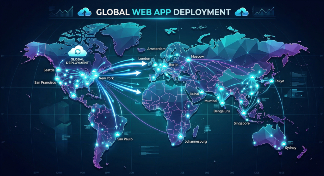Screen dimensions: 324x176
Task: Click the Sydney cloud node
Action: point(284,144)
